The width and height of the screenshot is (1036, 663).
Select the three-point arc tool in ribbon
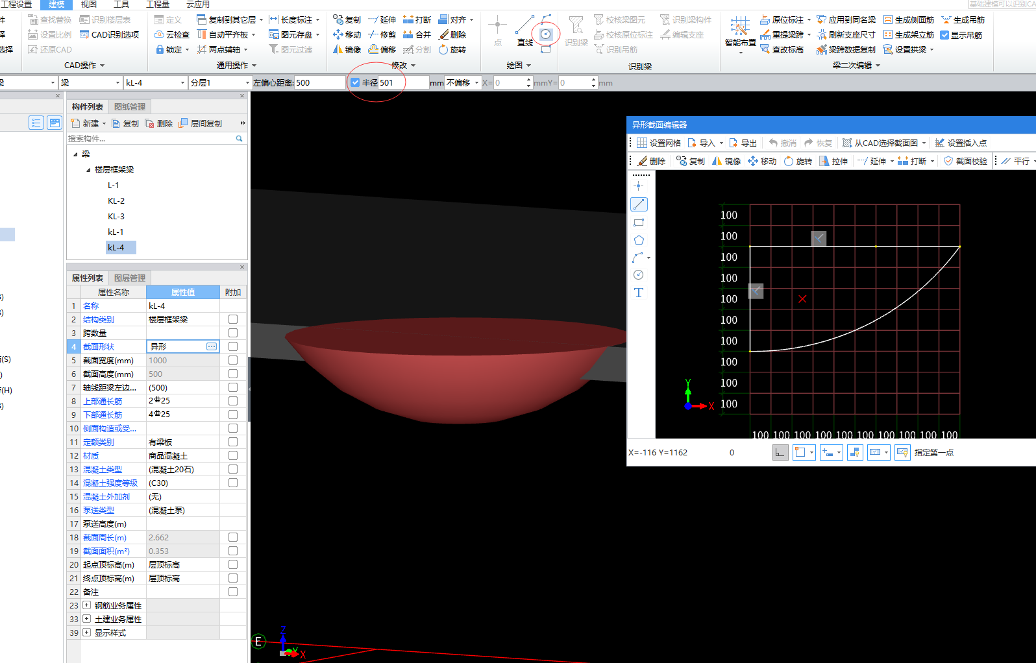[x=546, y=19]
